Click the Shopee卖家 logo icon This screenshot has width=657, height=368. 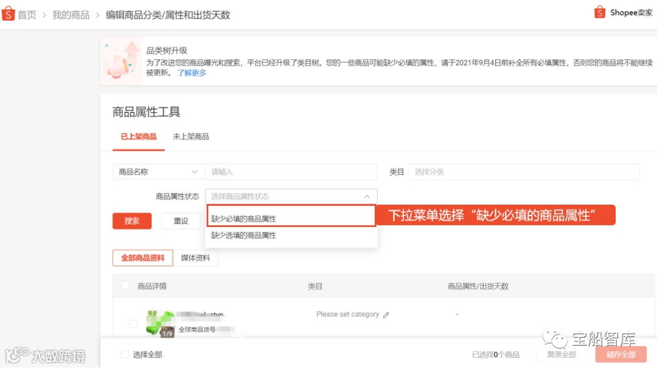pyautogui.click(x=600, y=12)
